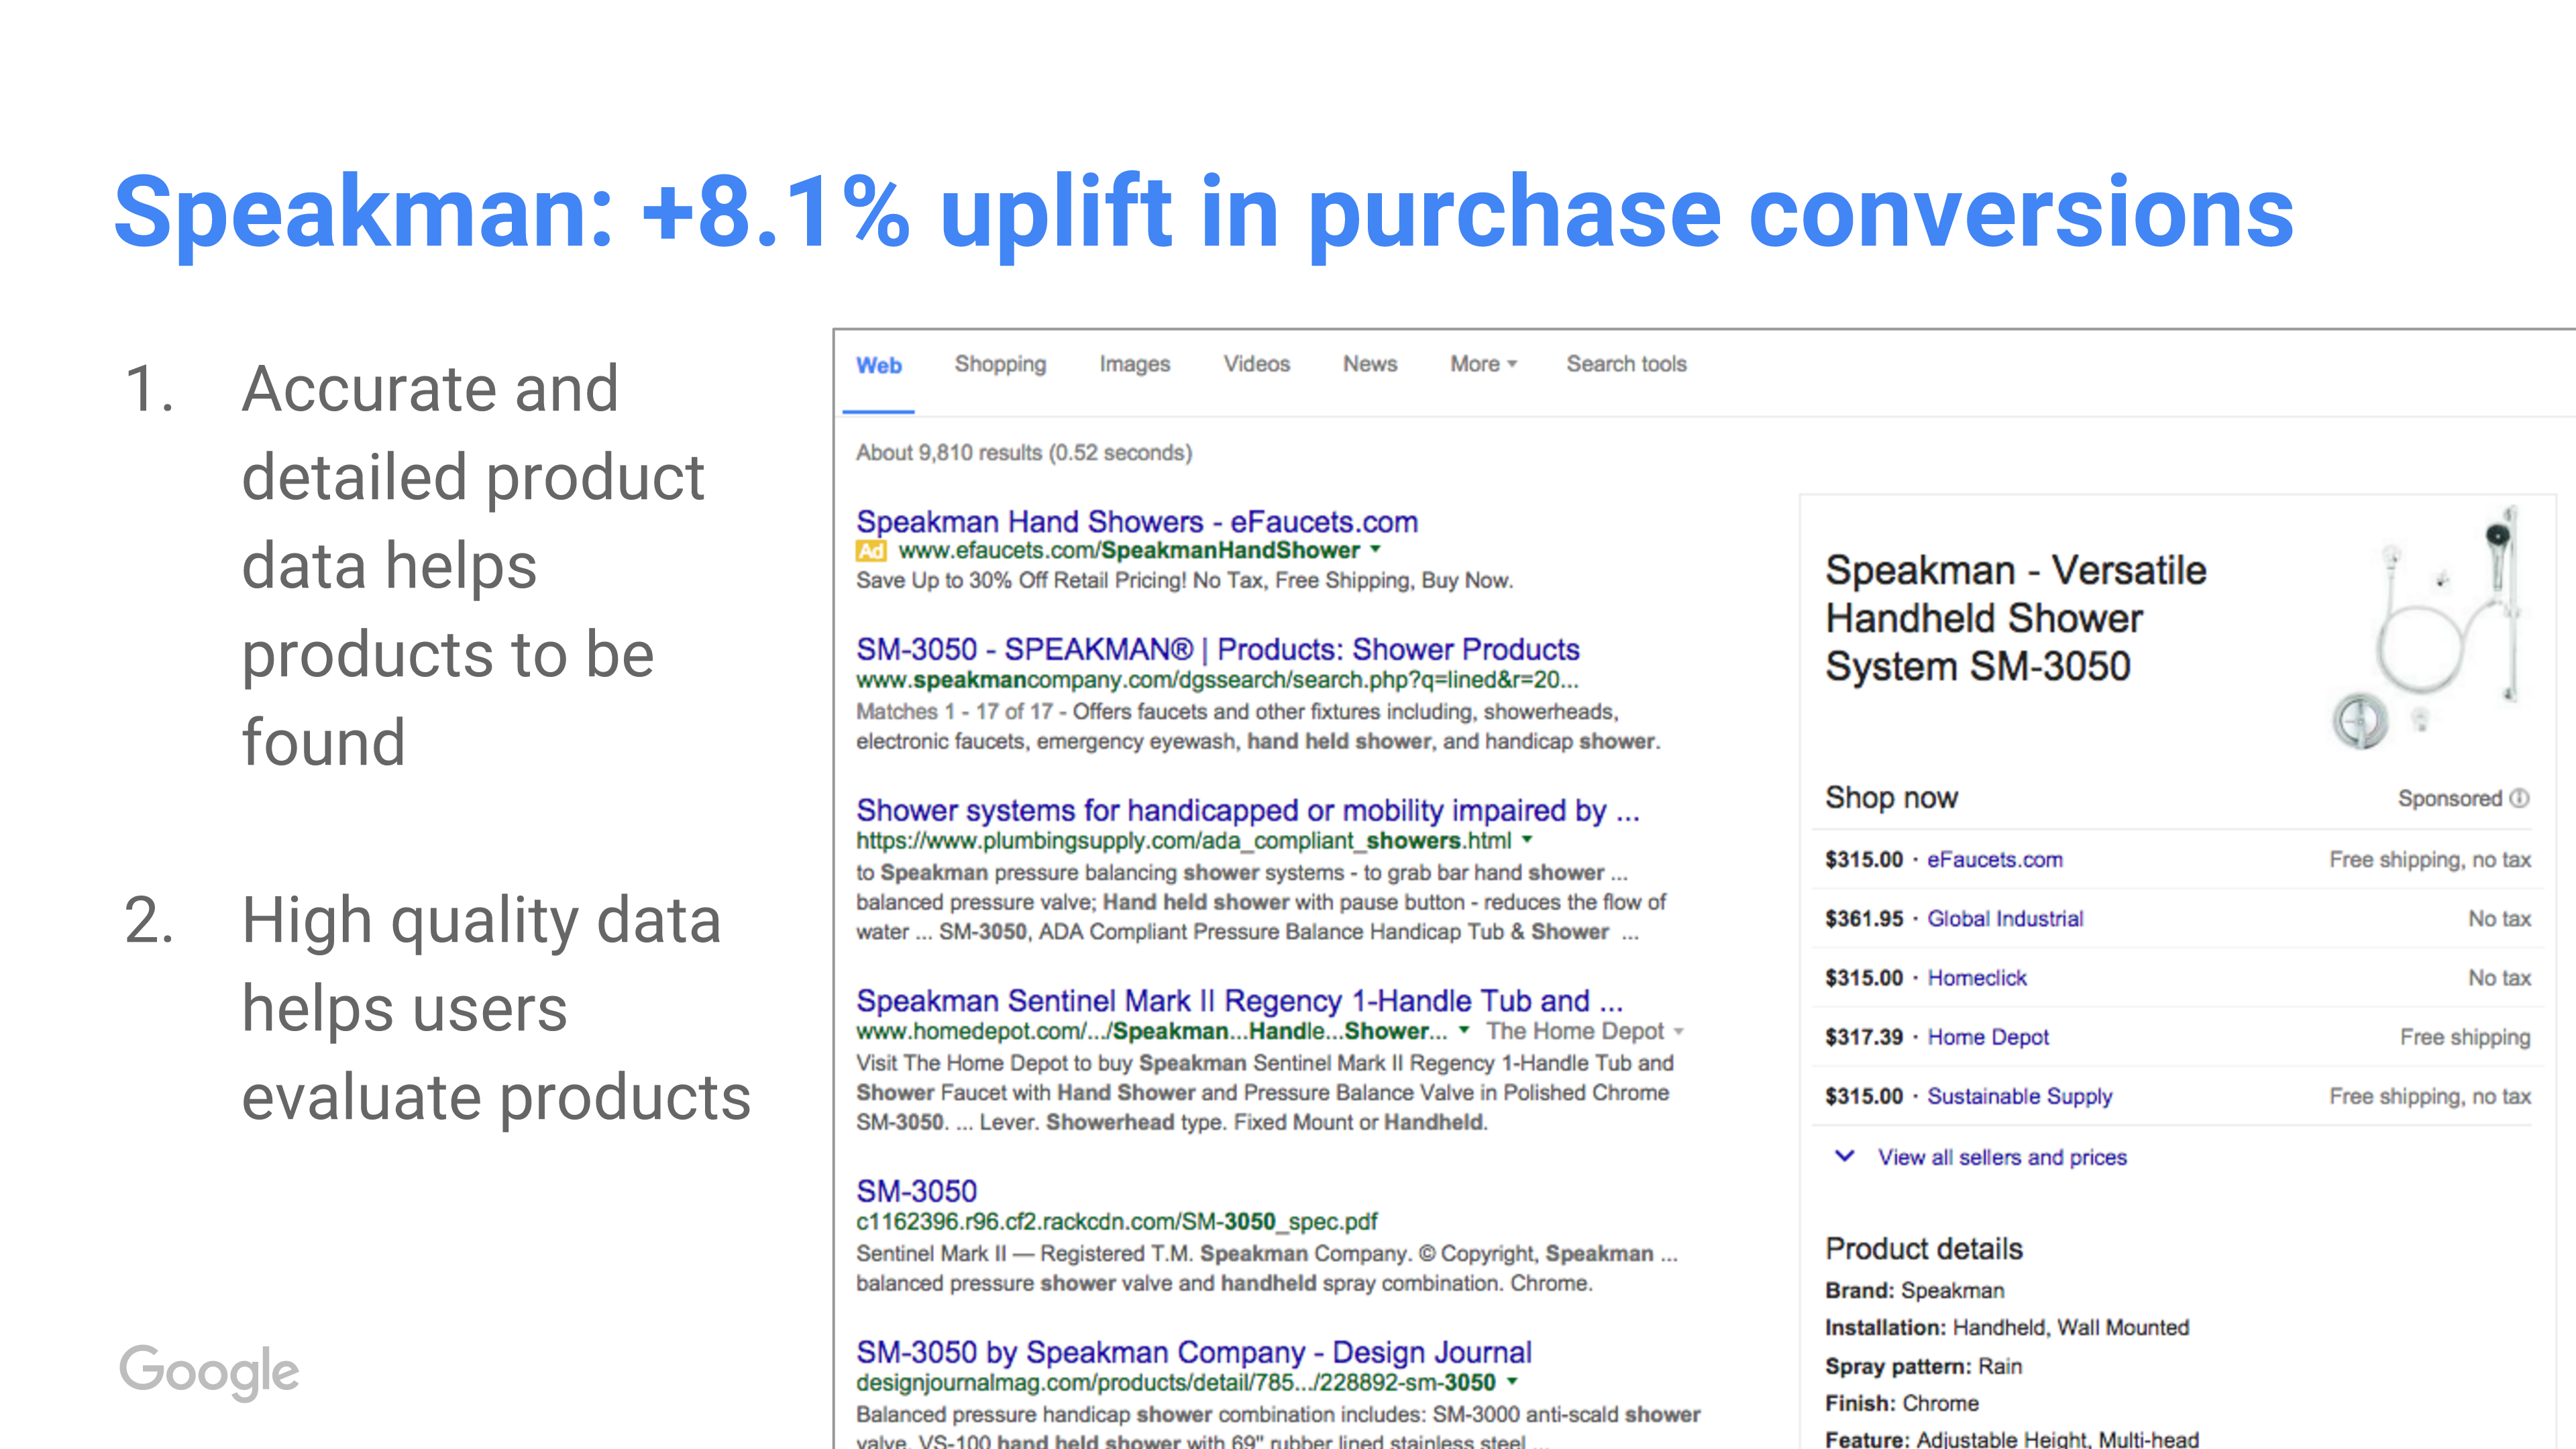Open Search tools options
2576x1449 pixels.
click(1626, 364)
